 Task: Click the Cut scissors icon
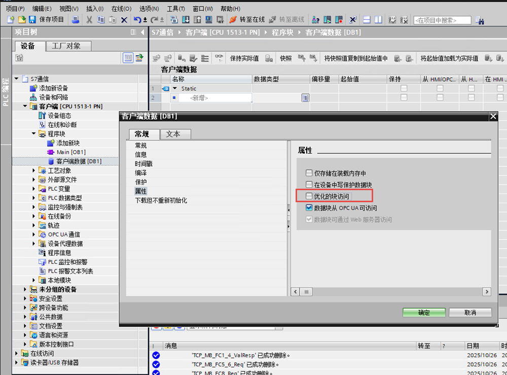point(89,20)
